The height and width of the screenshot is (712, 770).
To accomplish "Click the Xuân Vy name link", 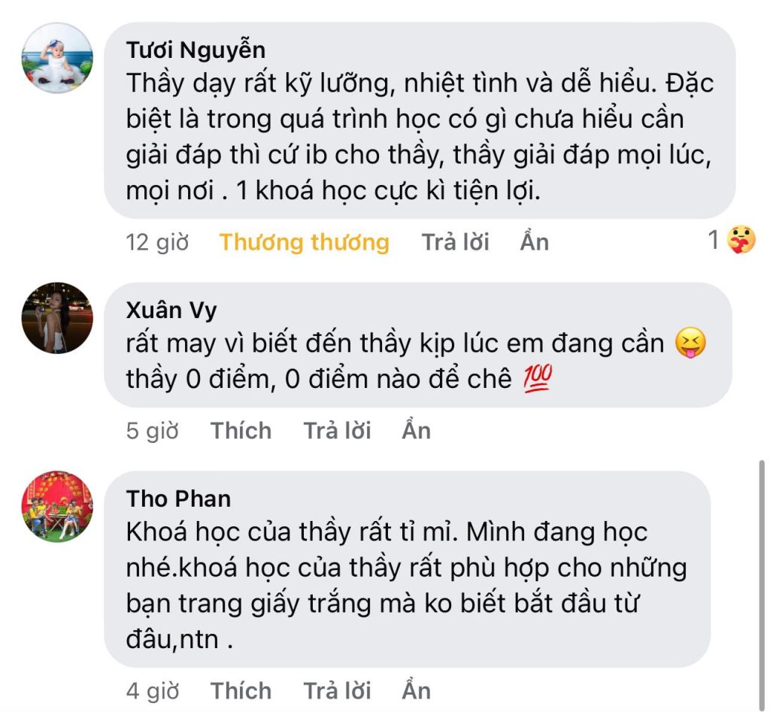I will [x=171, y=310].
